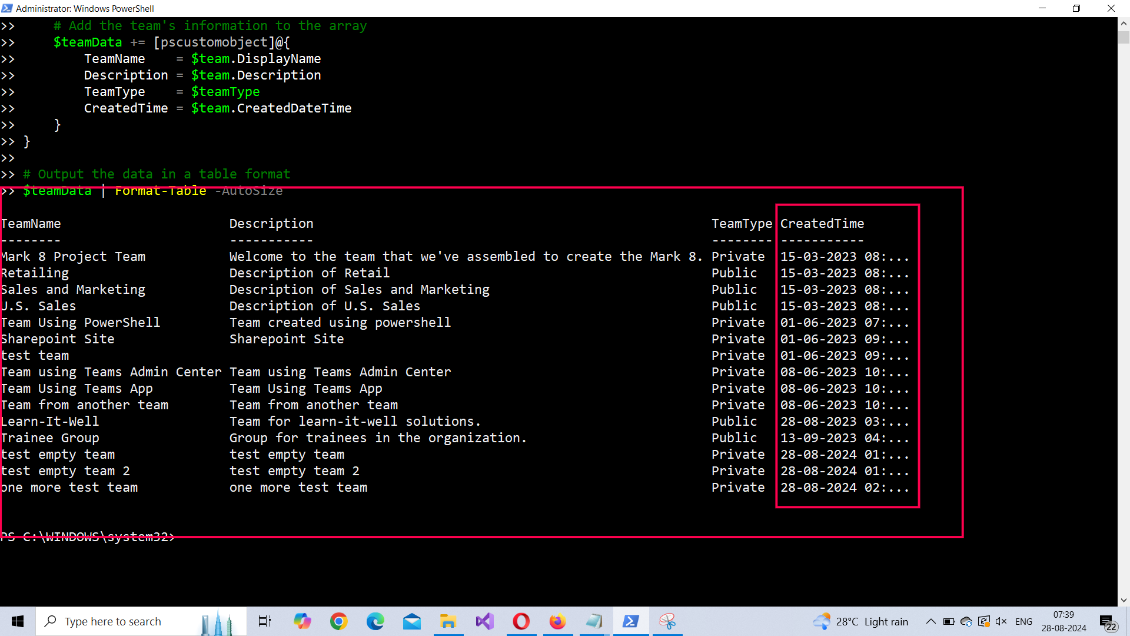Open the Snip & Sketch tool
Image resolution: width=1130 pixels, height=636 pixels.
click(668, 621)
